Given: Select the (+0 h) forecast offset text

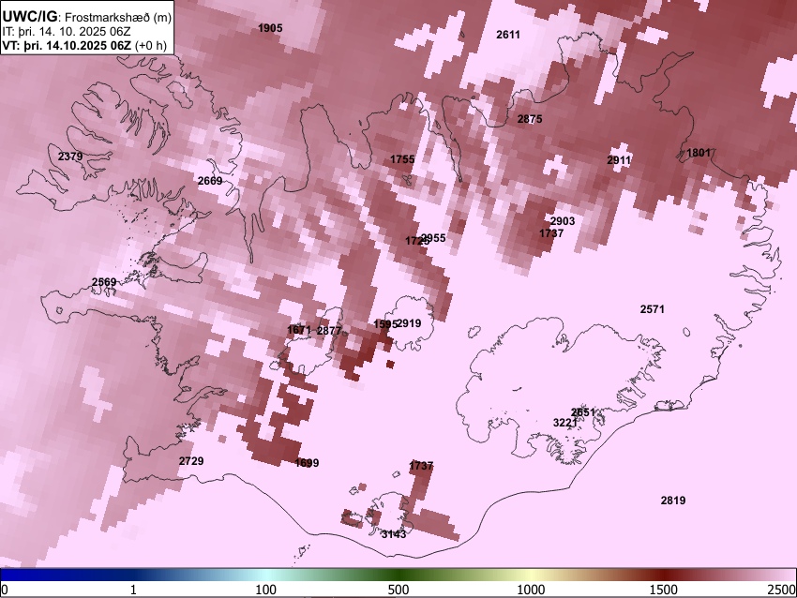Looking at the screenshot, I should 151,45.
